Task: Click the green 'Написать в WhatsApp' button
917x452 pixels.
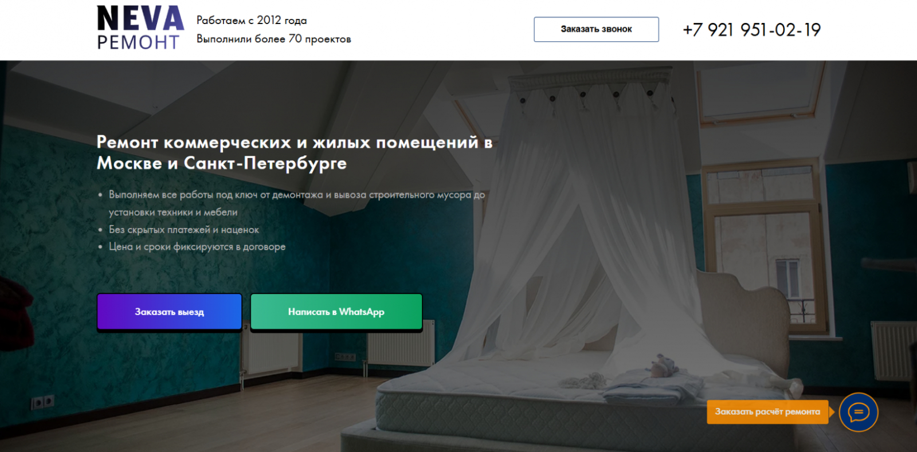Action: point(336,312)
